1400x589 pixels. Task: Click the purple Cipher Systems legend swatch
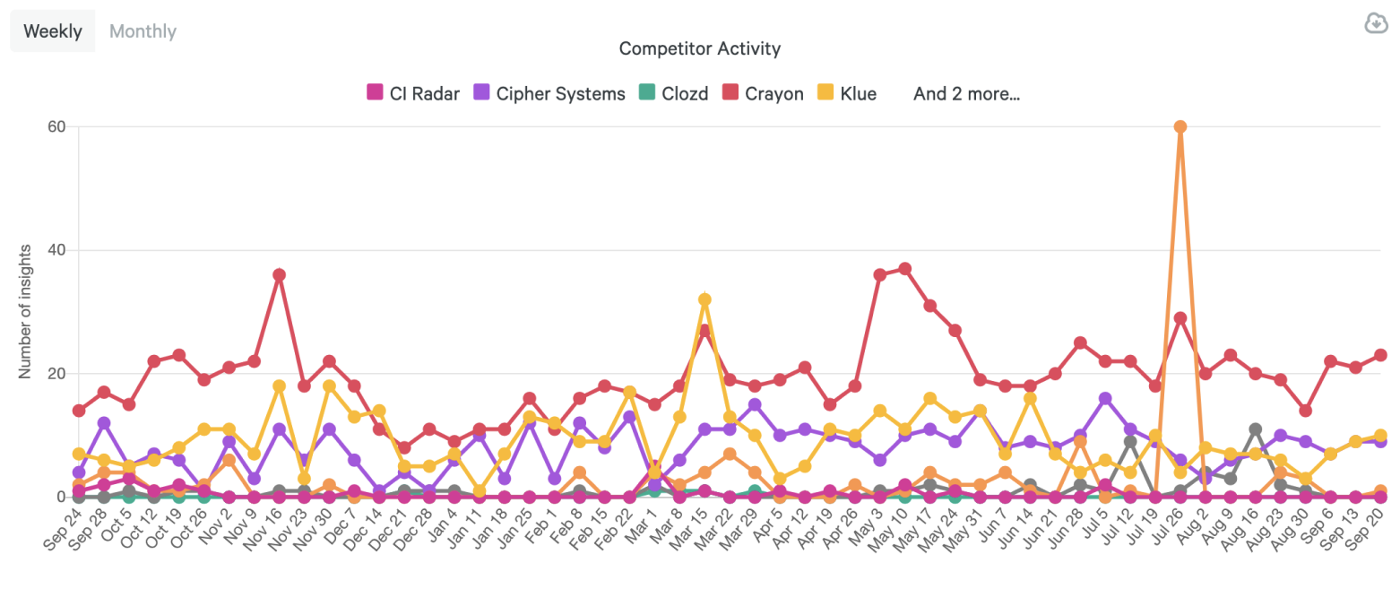coord(481,93)
